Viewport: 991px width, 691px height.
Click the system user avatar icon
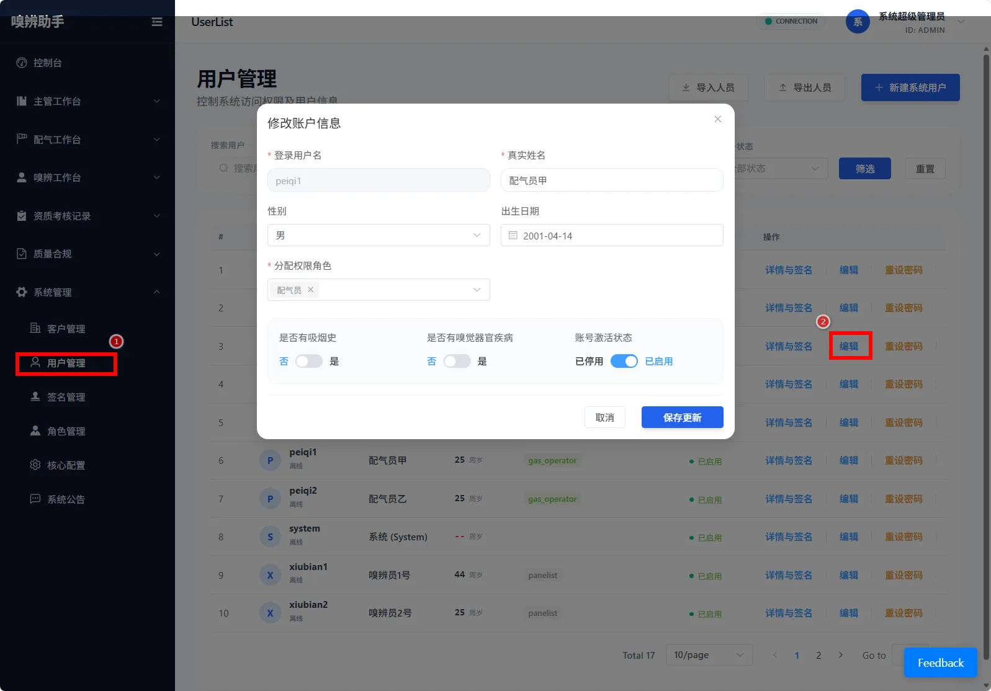pyautogui.click(x=270, y=537)
